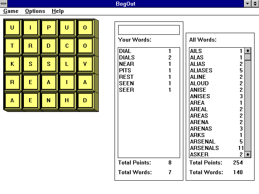259x194 pixels.
Task: Select DIALS in Your Words list
Action: click(127, 57)
